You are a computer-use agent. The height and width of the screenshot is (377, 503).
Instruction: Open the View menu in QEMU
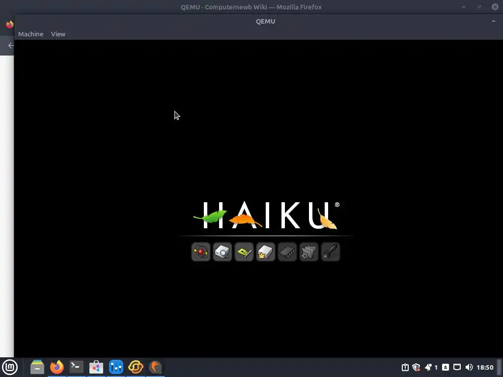click(58, 34)
